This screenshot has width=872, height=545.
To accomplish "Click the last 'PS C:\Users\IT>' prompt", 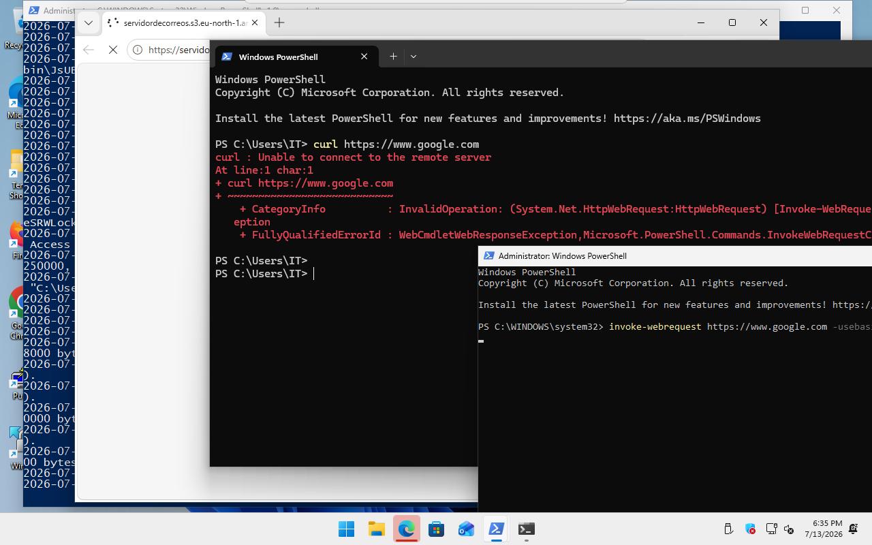I will click(x=261, y=273).
